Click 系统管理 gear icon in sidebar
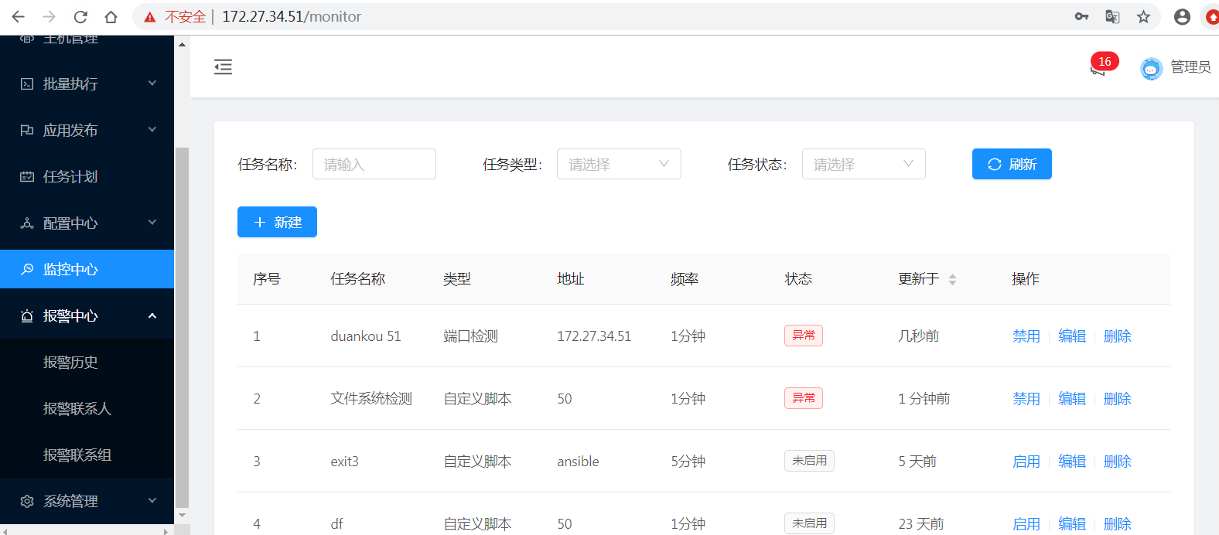1219x535 pixels. pyautogui.click(x=27, y=501)
